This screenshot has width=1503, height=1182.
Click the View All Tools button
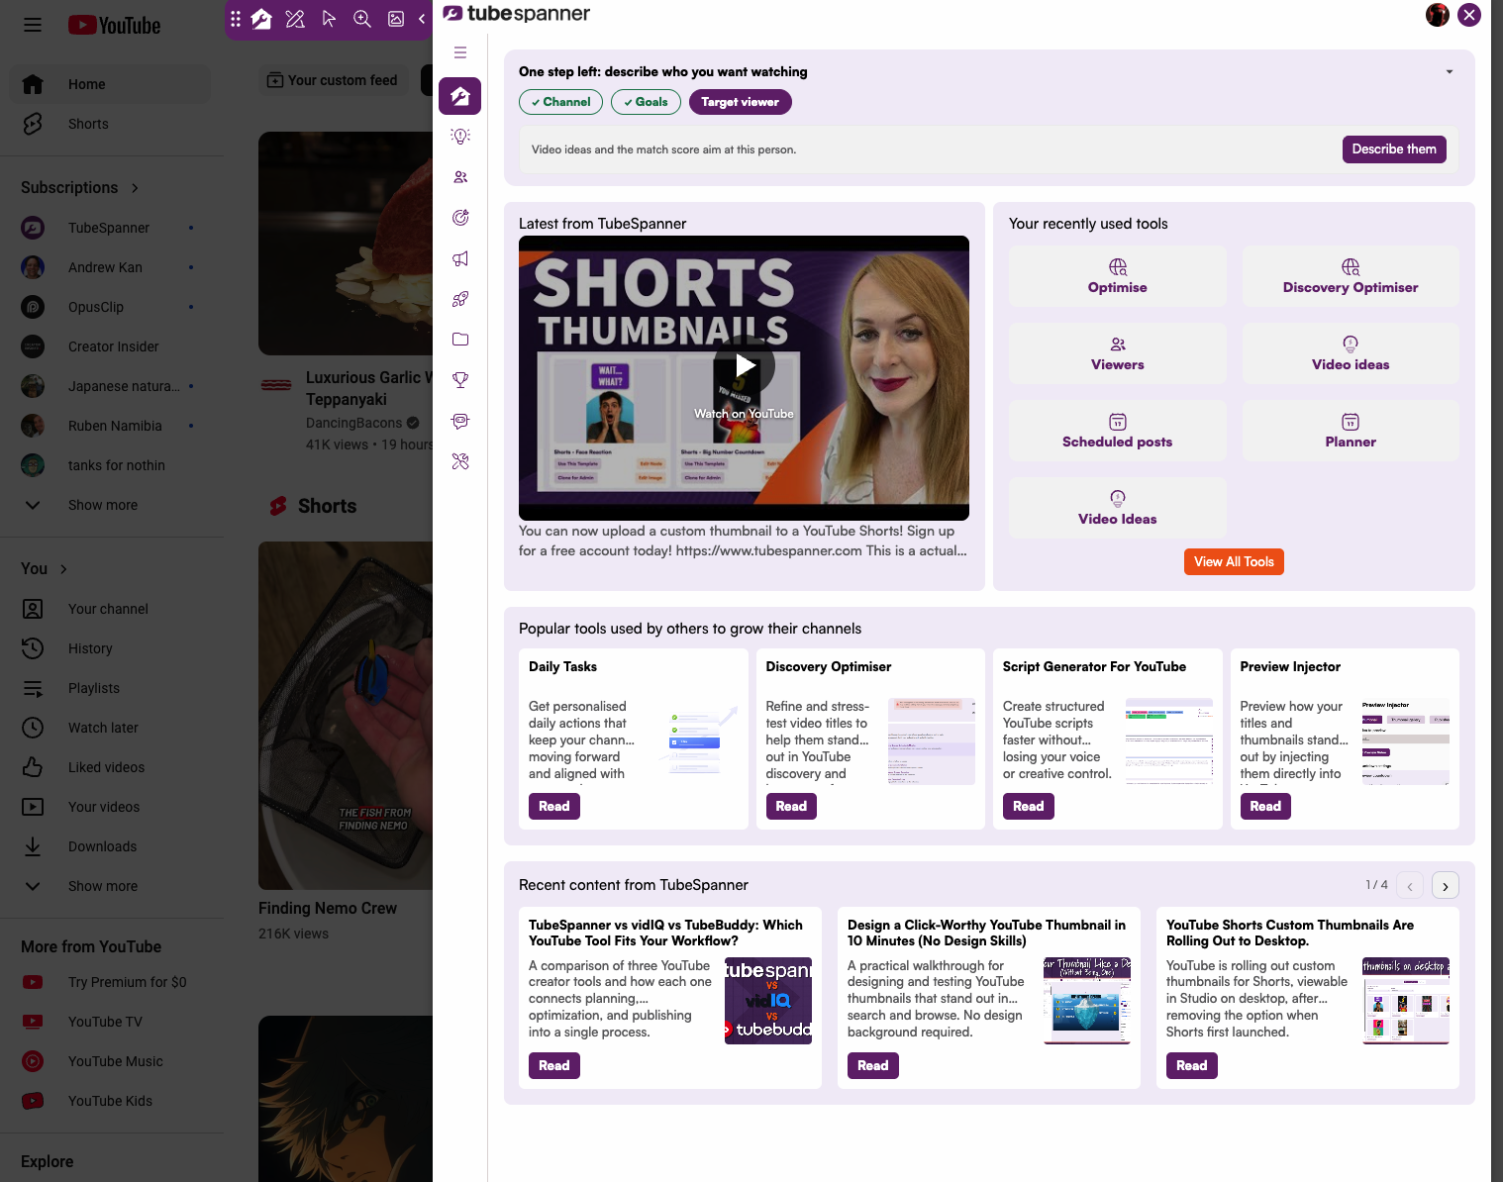[x=1234, y=561]
